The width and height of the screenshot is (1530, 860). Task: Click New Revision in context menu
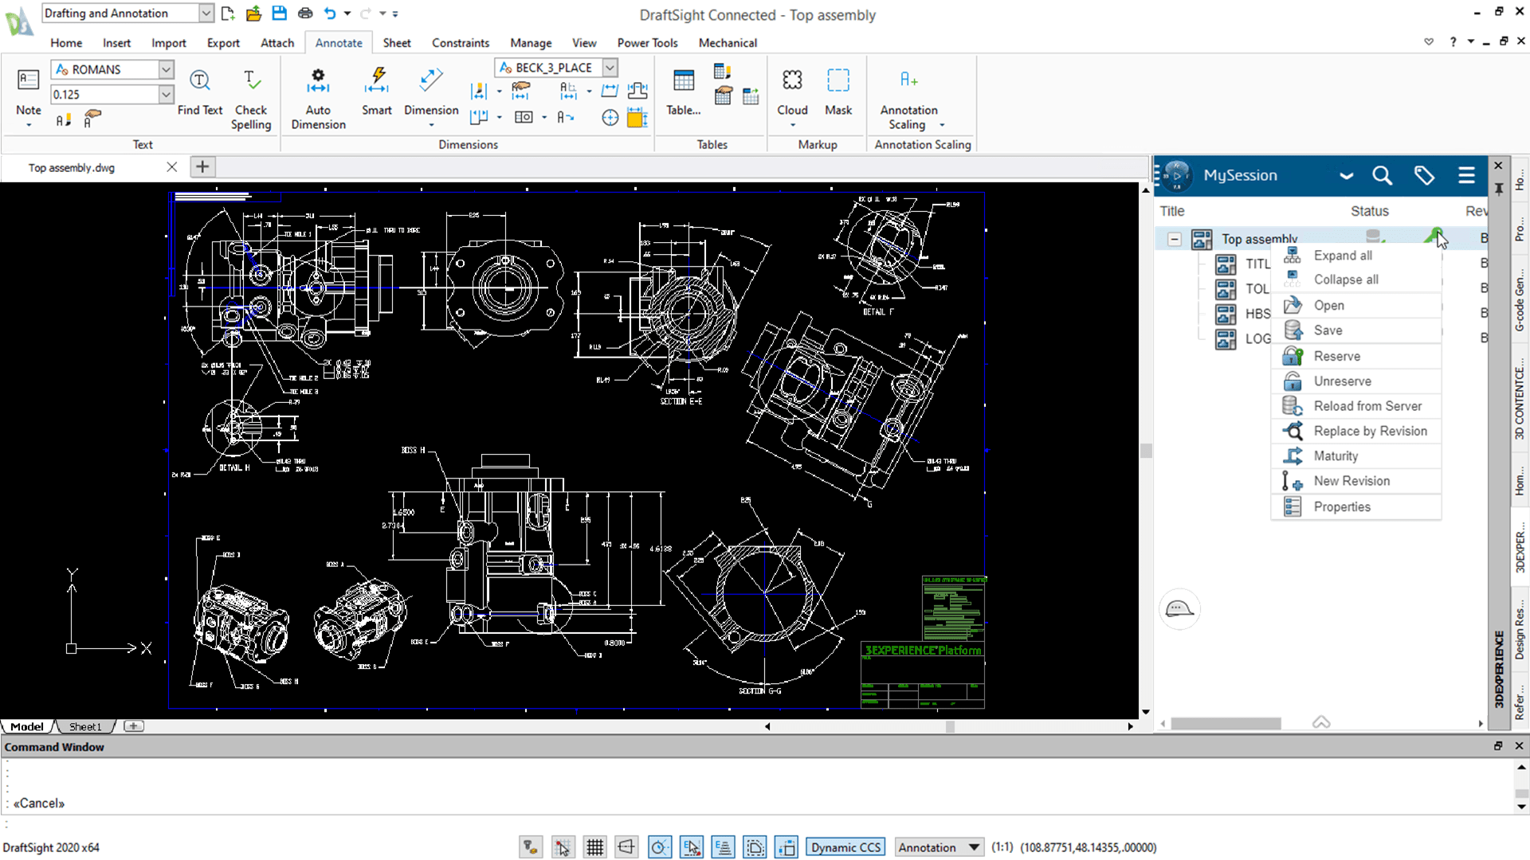pyautogui.click(x=1351, y=481)
